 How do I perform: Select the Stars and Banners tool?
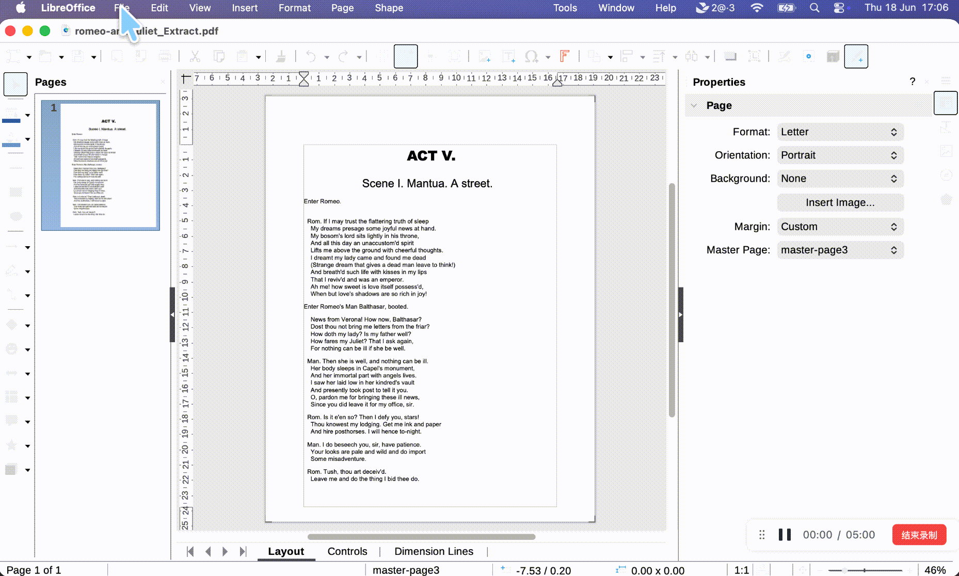(x=11, y=445)
